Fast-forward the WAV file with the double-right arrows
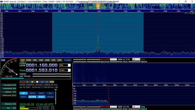 pos(47,82)
